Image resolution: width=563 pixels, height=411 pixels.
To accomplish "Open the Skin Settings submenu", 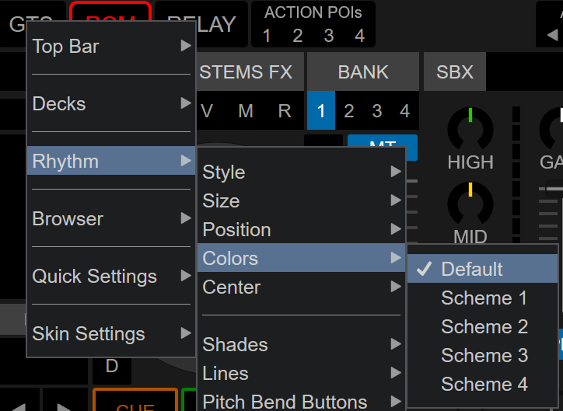I will 110,334.
